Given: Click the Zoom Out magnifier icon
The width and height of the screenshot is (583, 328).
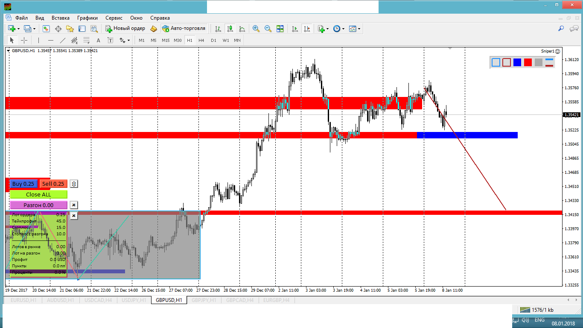Looking at the screenshot, I should [268, 29].
